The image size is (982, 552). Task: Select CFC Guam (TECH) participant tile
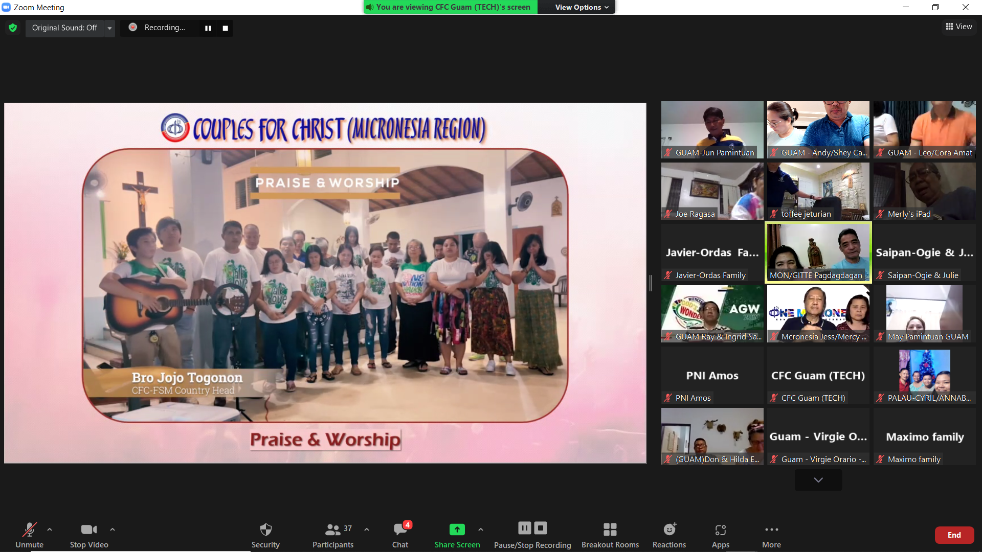[x=818, y=375]
